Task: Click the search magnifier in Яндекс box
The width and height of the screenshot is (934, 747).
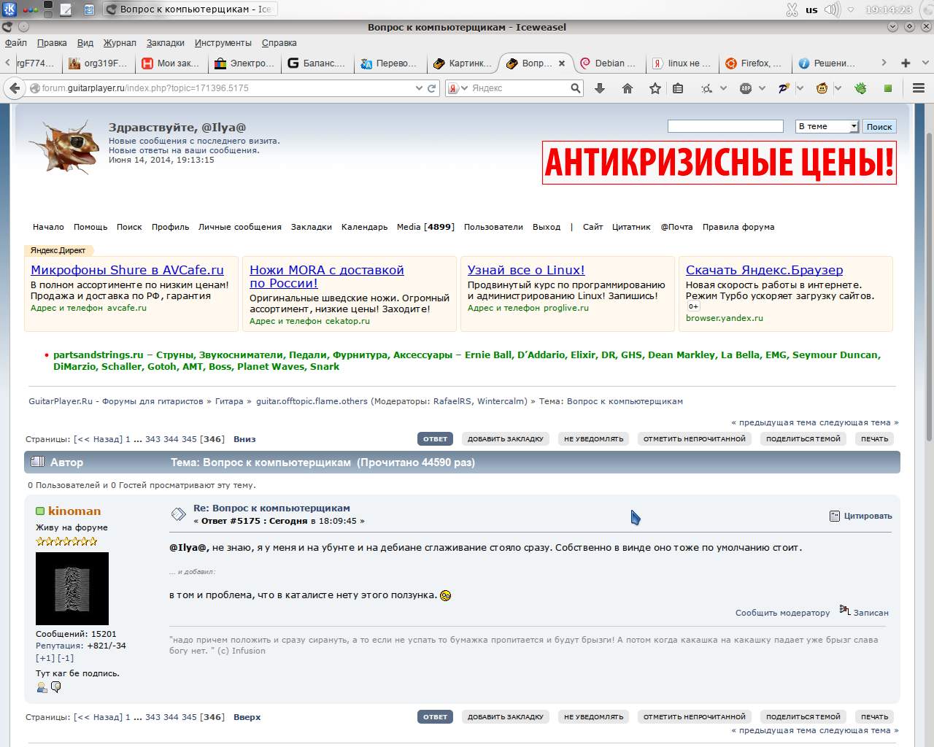Action: [x=576, y=88]
